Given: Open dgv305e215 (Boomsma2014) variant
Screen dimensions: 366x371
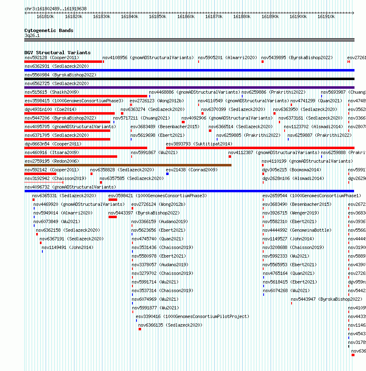Looking at the screenshot, I should [x=292, y=170].
